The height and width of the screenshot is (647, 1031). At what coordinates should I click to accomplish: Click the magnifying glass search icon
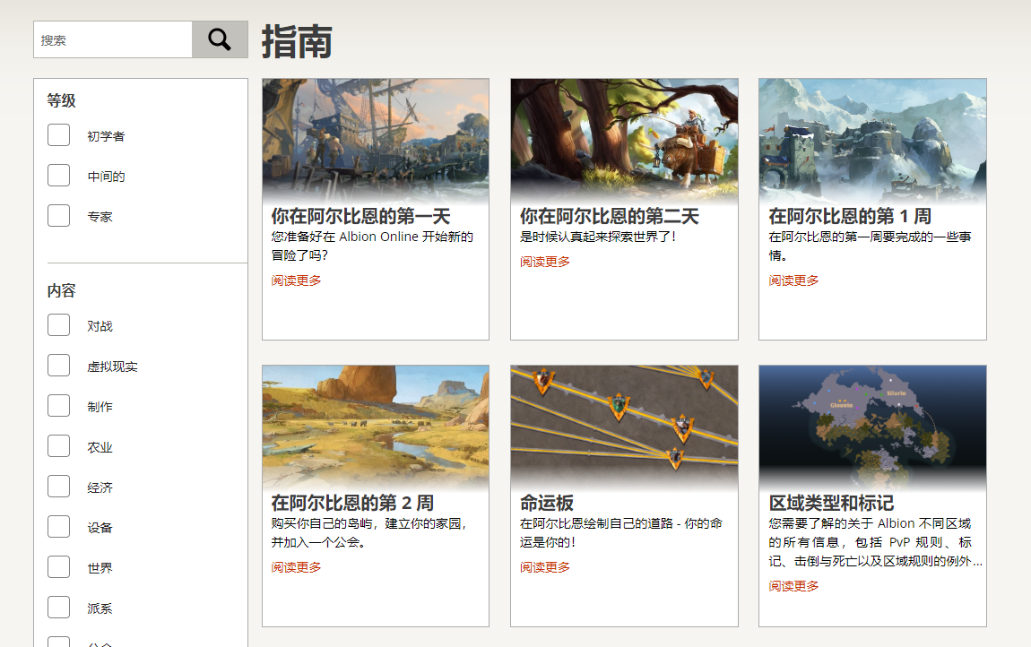click(220, 39)
